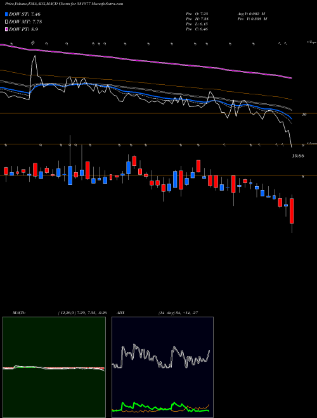Click the 'Pre V: 0.308 M' value
The height and width of the screenshot is (418, 317).
(252, 19)
